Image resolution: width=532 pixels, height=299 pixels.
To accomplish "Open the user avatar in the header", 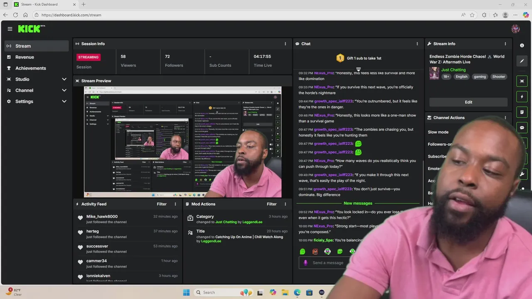I will (515, 29).
